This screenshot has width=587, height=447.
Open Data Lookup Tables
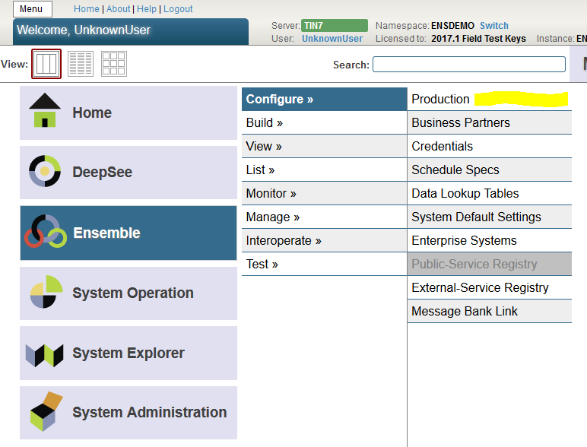(490, 194)
